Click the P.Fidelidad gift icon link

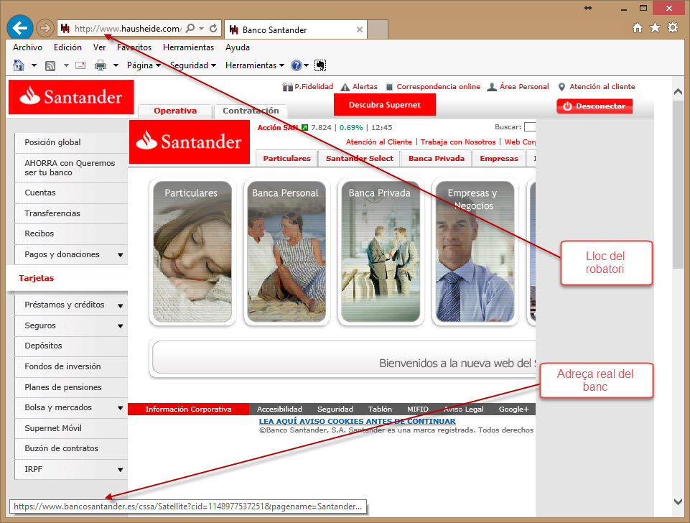[x=288, y=87]
